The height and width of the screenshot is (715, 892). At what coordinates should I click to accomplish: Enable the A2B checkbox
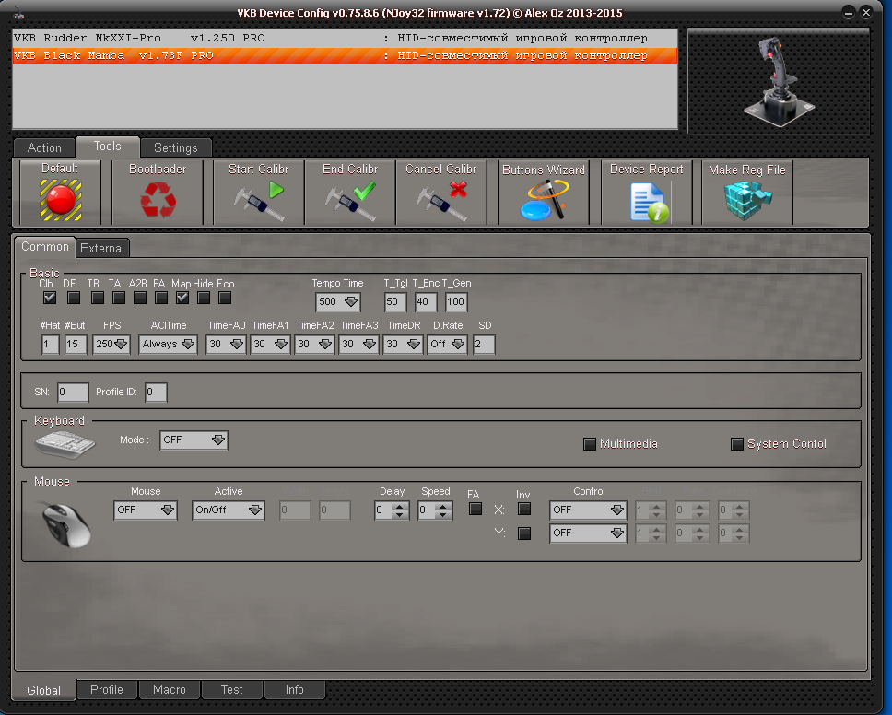pos(140,298)
